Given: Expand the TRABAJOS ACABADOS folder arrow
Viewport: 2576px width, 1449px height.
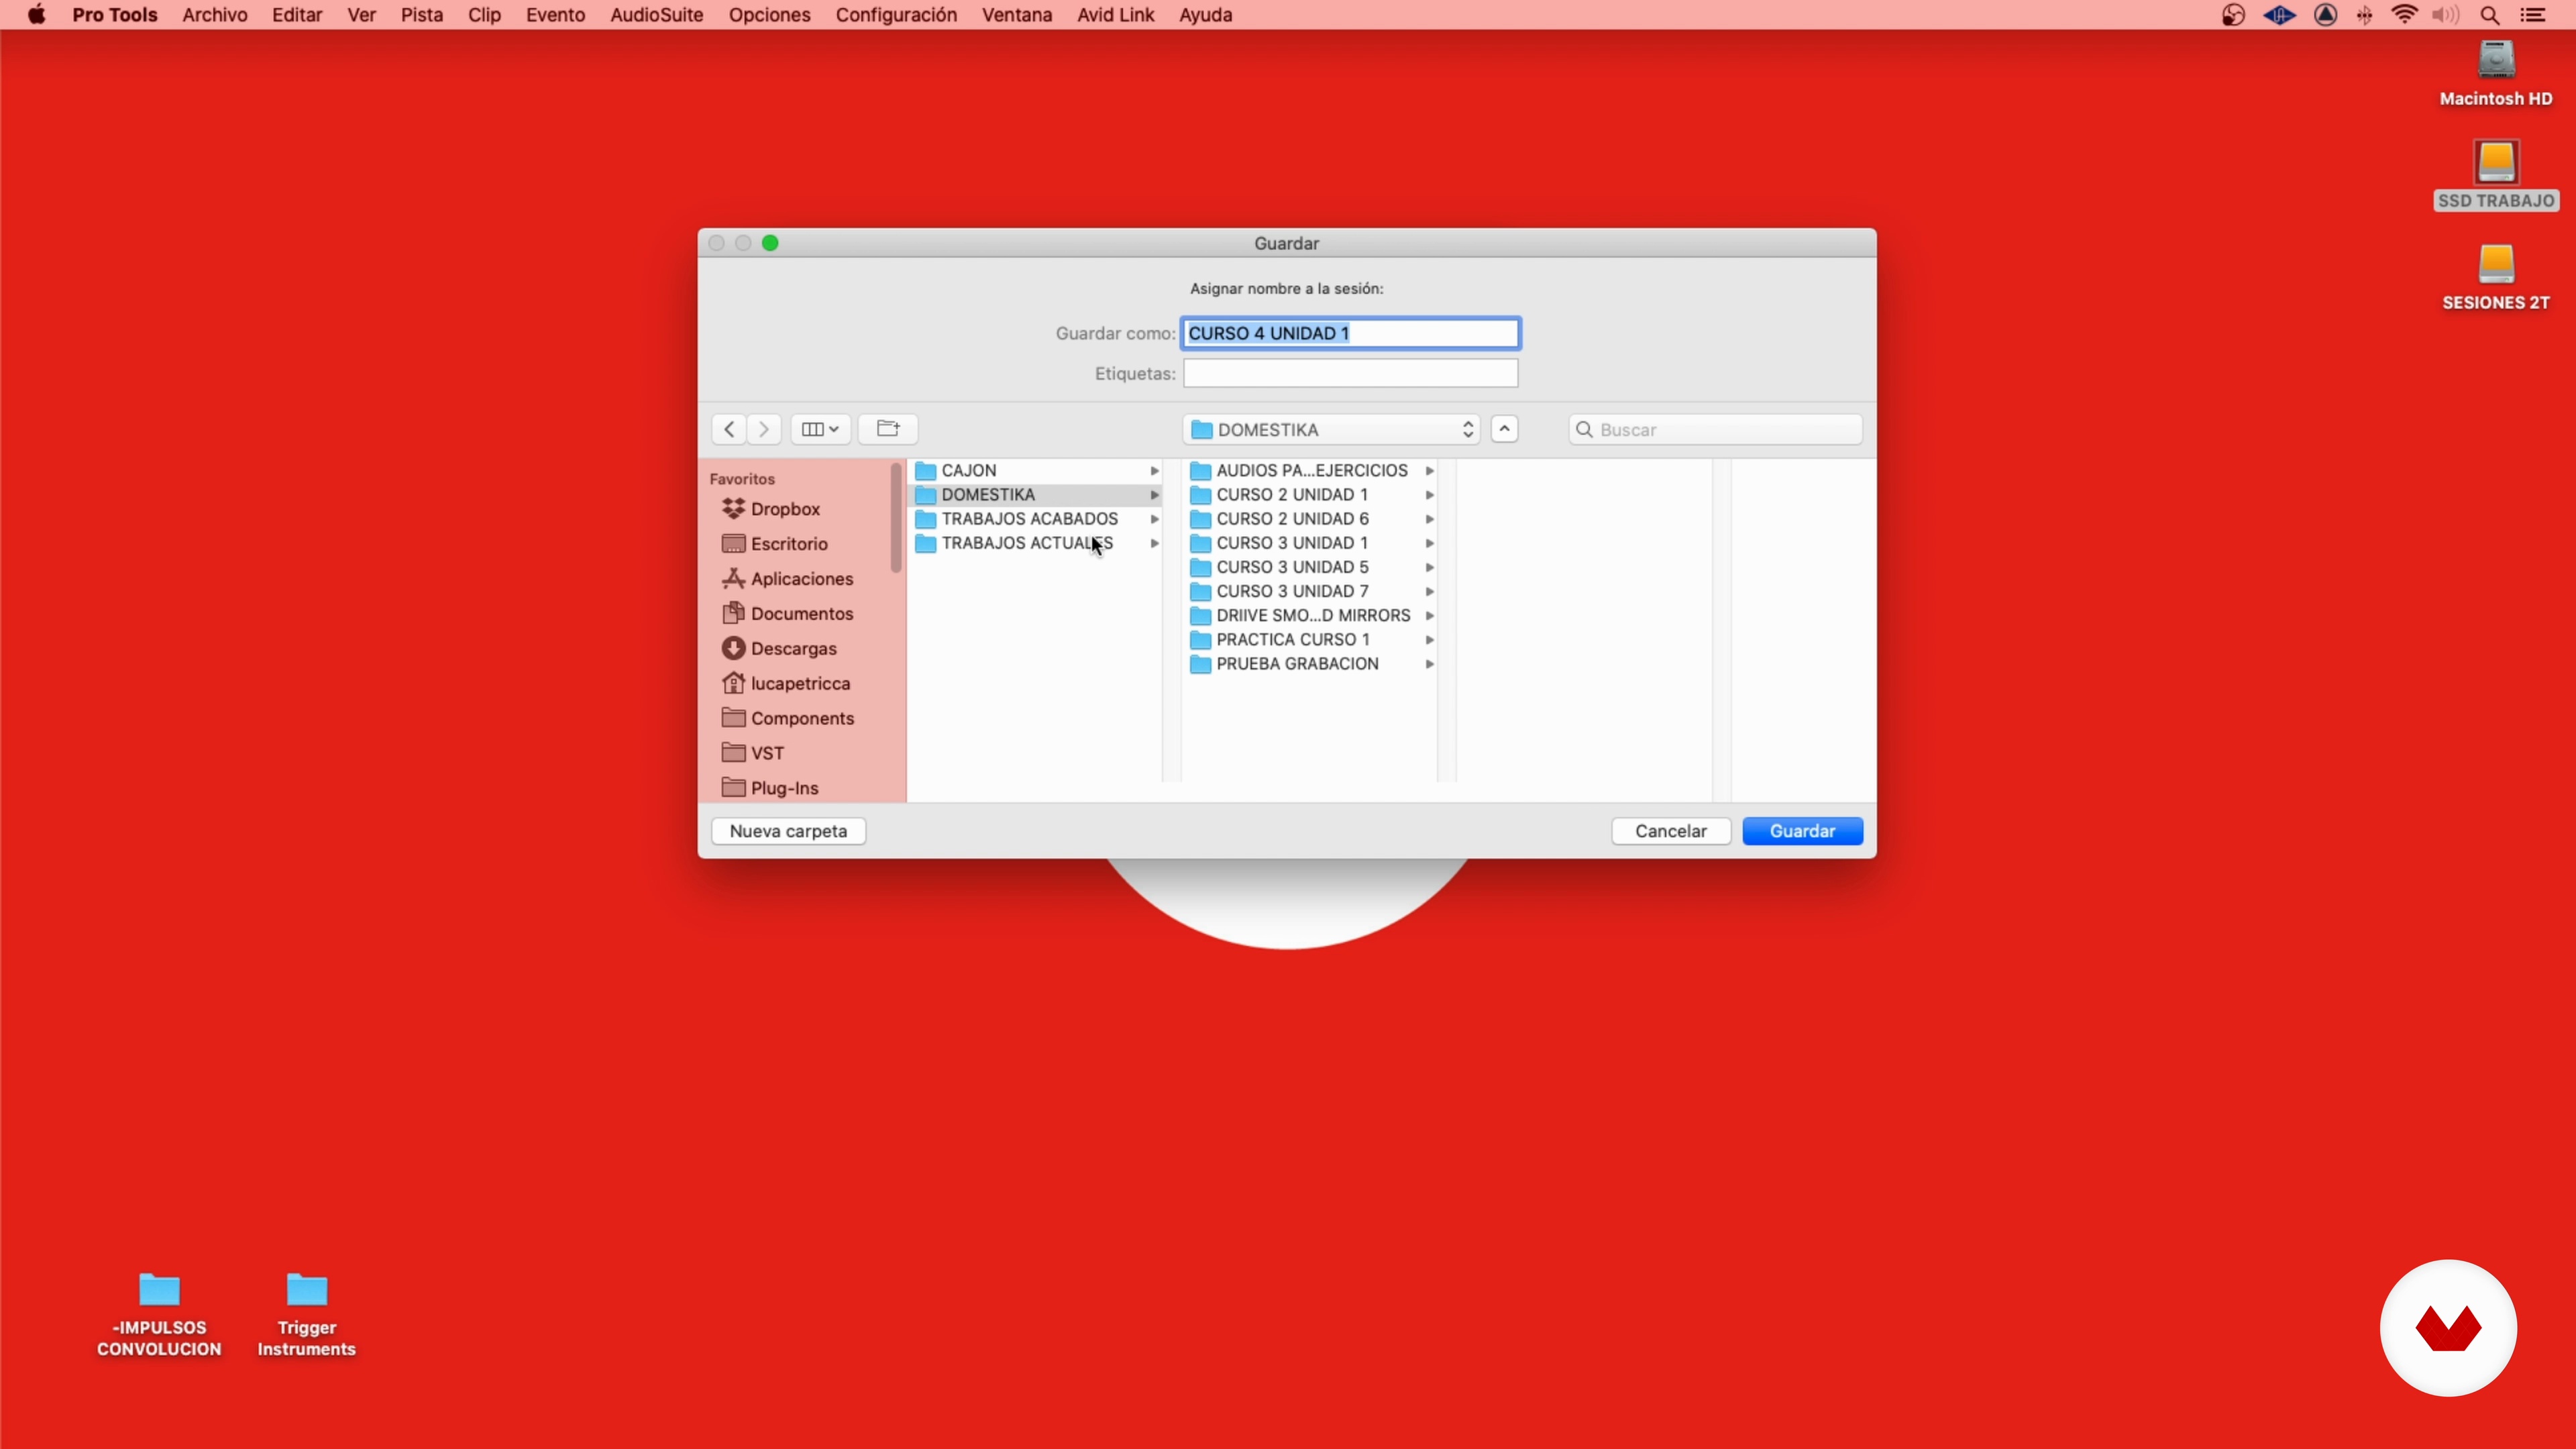Looking at the screenshot, I should [x=1154, y=519].
